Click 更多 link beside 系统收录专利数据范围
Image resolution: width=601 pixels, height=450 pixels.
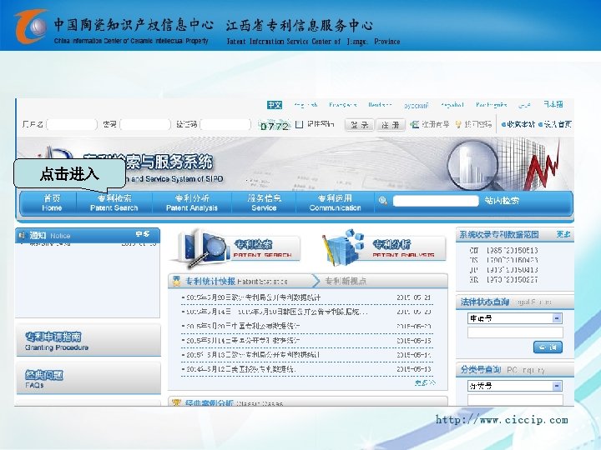tap(563, 234)
